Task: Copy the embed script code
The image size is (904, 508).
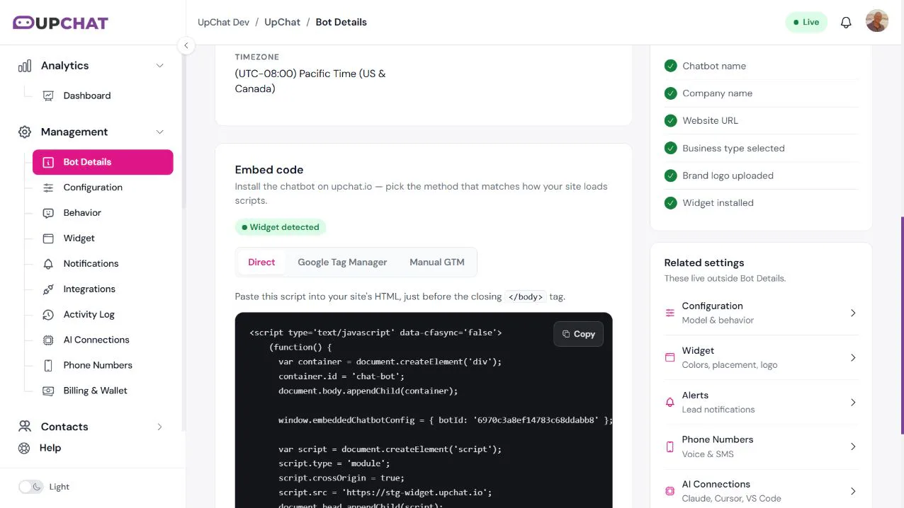Action: tap(578, 334)
